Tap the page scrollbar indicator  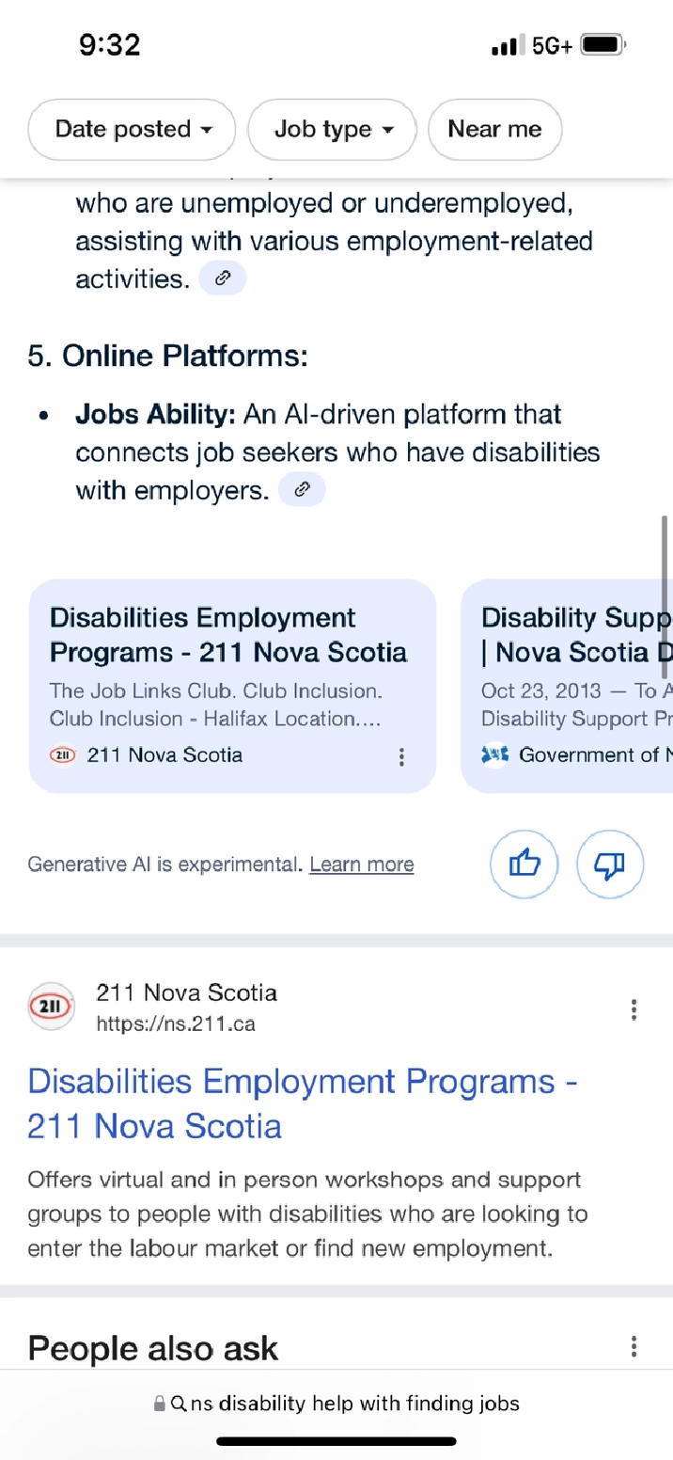(665, 595)
